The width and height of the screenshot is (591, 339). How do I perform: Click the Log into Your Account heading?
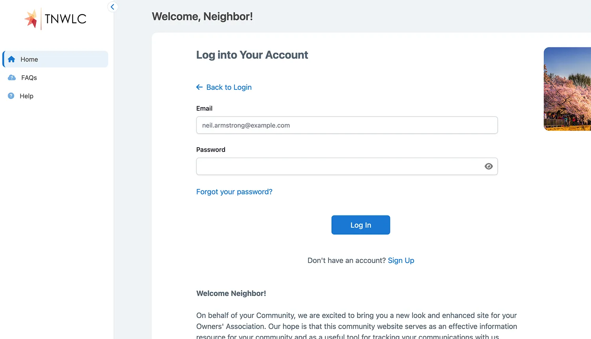(x=252, y=55)
